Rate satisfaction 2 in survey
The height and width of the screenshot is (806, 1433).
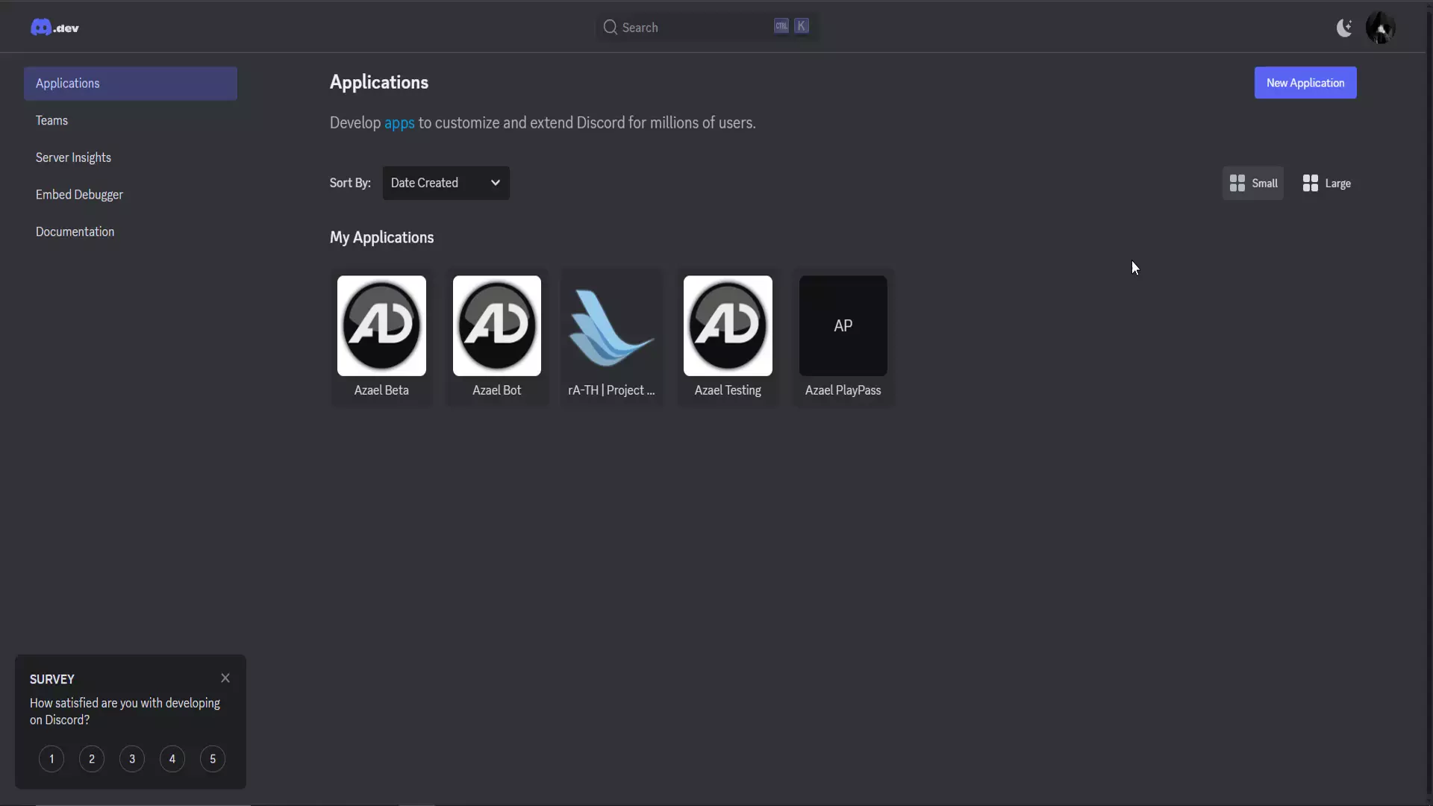pos(92,759)
